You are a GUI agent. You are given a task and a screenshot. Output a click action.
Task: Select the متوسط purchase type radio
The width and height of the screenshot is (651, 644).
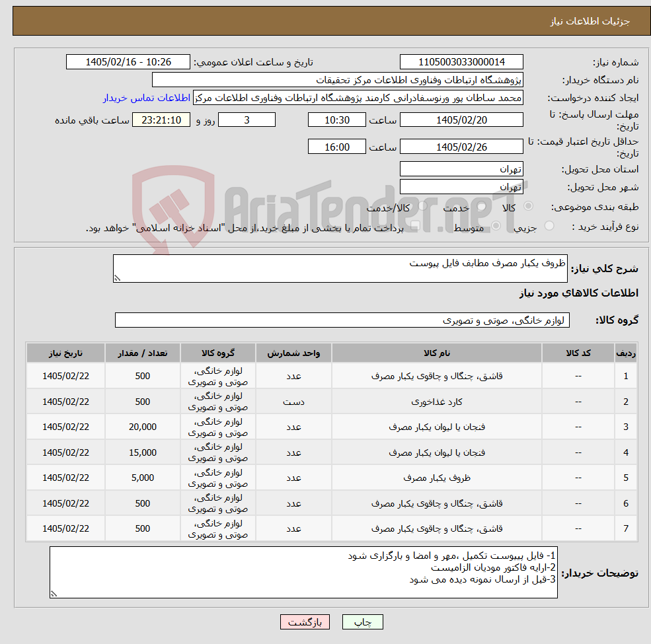pos(496,226)
